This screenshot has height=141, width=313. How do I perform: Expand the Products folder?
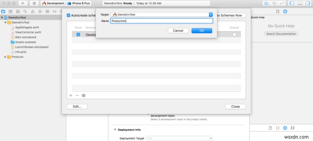pos(5,57)
